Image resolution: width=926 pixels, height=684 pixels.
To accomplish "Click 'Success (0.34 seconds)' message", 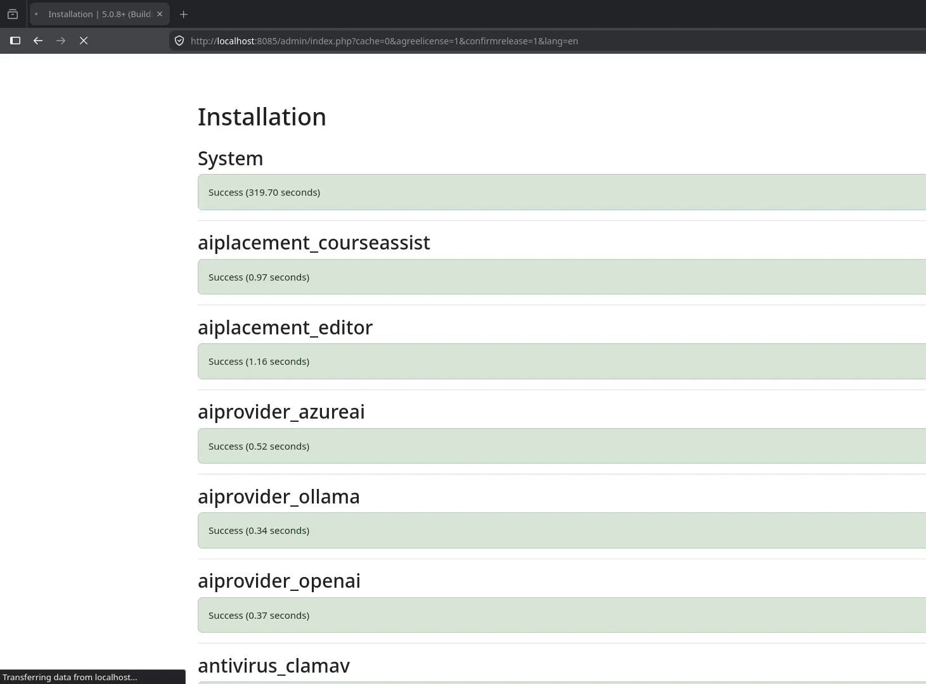I will point(259,531).
